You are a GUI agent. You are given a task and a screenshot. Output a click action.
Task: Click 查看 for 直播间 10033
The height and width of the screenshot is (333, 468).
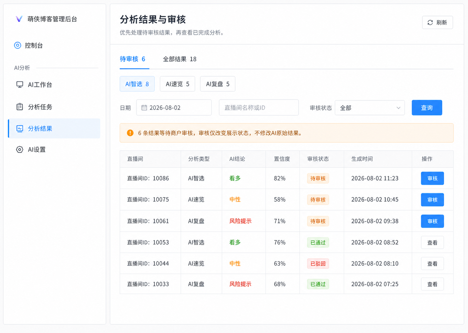point(432,284)
